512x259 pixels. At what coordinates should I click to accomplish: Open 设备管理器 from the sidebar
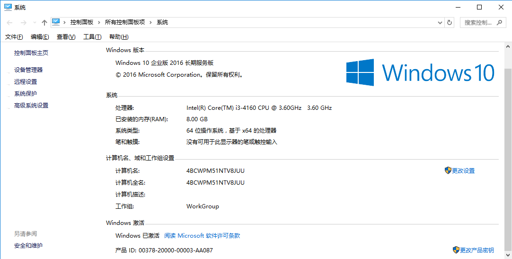(28, 70)
